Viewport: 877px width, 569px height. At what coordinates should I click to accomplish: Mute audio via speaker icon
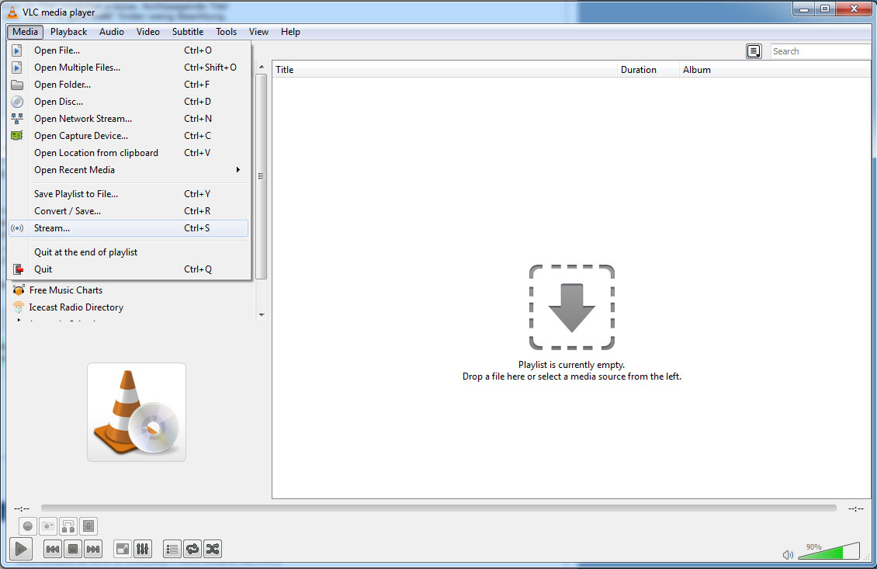pos(788,554)
